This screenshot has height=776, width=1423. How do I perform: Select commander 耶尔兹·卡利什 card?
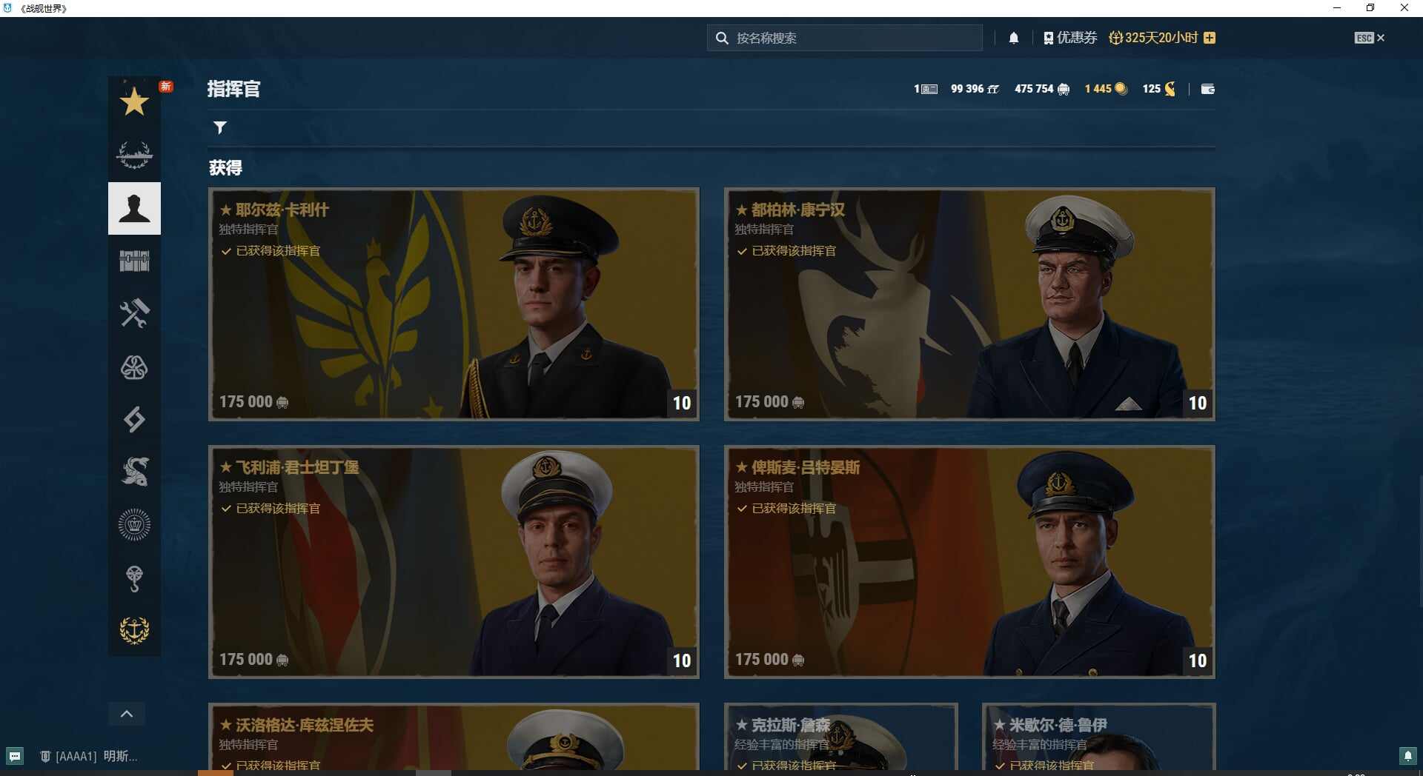click(453, 304)
